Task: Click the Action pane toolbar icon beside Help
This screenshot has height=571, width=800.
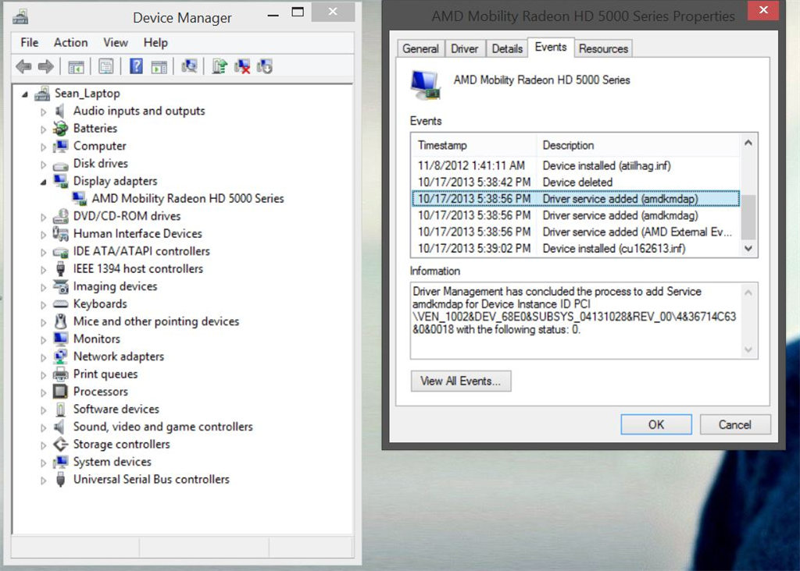Action: [159, 66]
